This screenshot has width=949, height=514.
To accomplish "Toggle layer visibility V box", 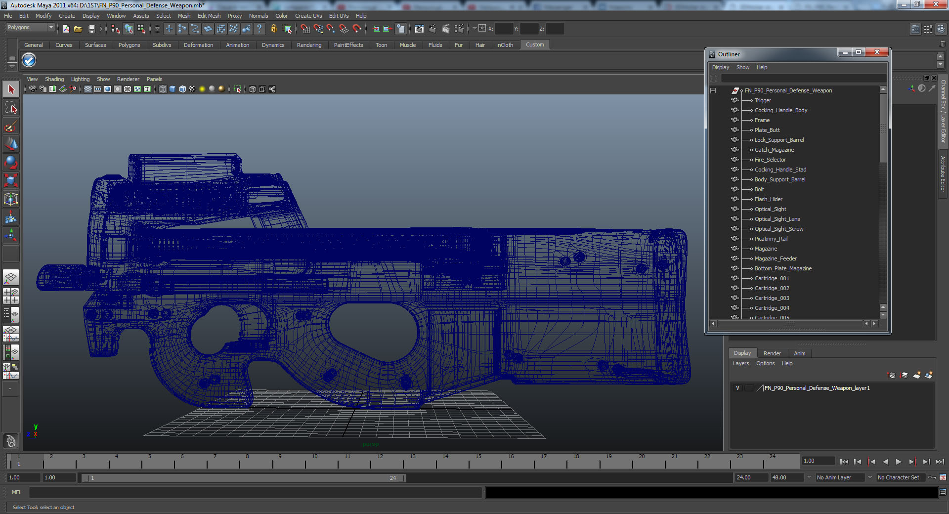I will click(737, 388).
